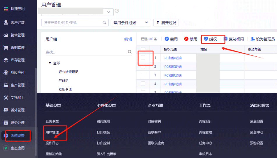Click the 复制权限 copy permissions button
The image size is (277, 158).
pos(234,39)
